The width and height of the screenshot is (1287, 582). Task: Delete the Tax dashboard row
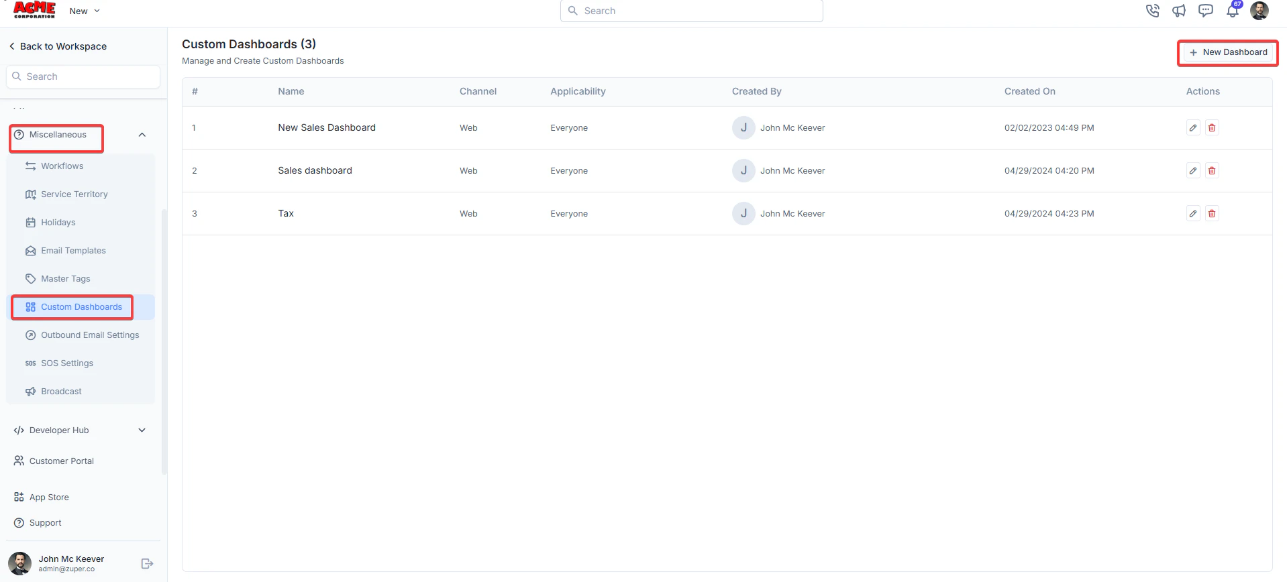(1212, 213)
